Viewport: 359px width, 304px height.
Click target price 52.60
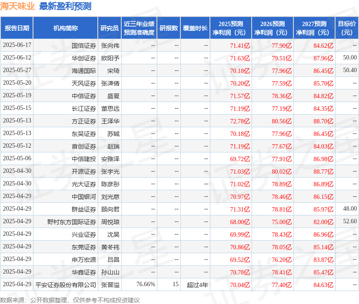(x=350, y=221)
